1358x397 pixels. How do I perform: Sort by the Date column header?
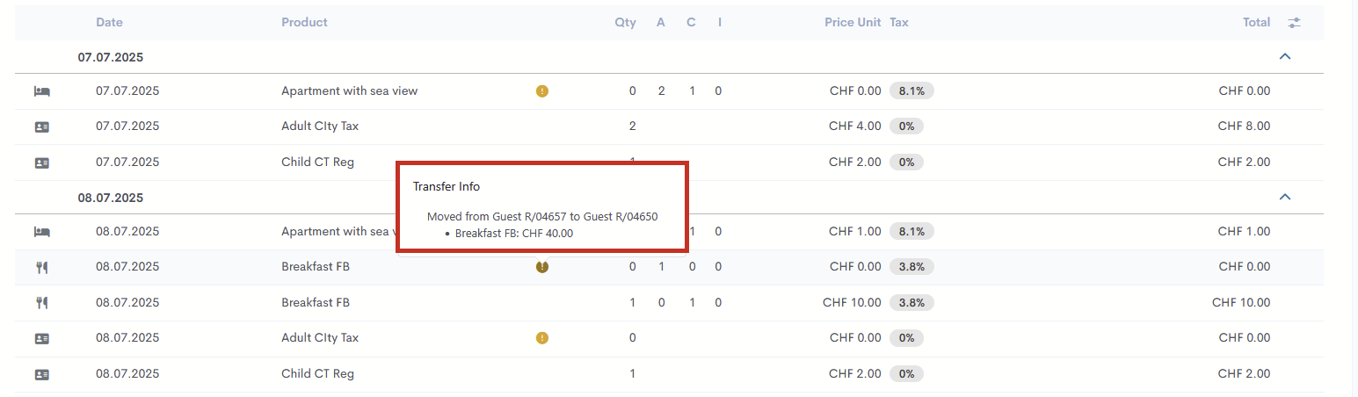tap(110, 23)
